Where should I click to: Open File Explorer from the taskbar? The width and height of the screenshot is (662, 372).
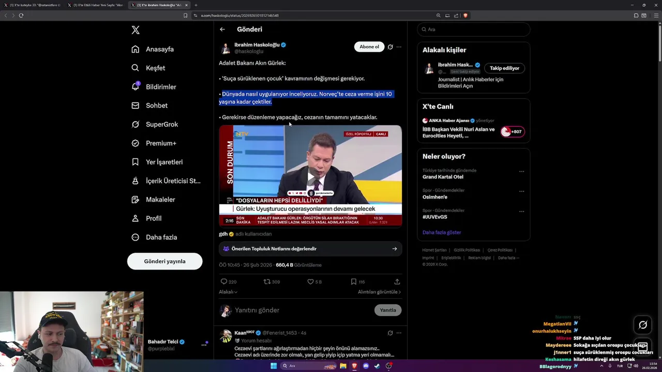(343, 366)
